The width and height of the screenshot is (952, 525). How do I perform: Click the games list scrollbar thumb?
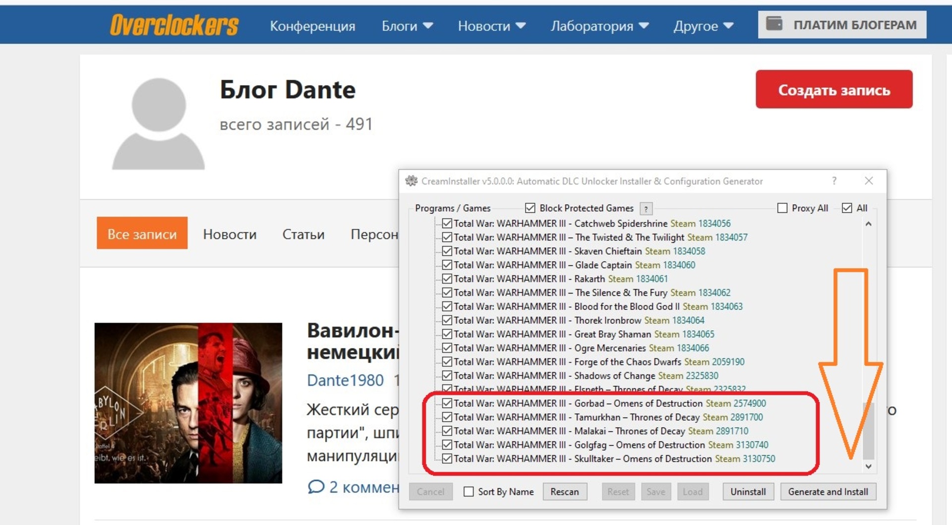[868, 430]
